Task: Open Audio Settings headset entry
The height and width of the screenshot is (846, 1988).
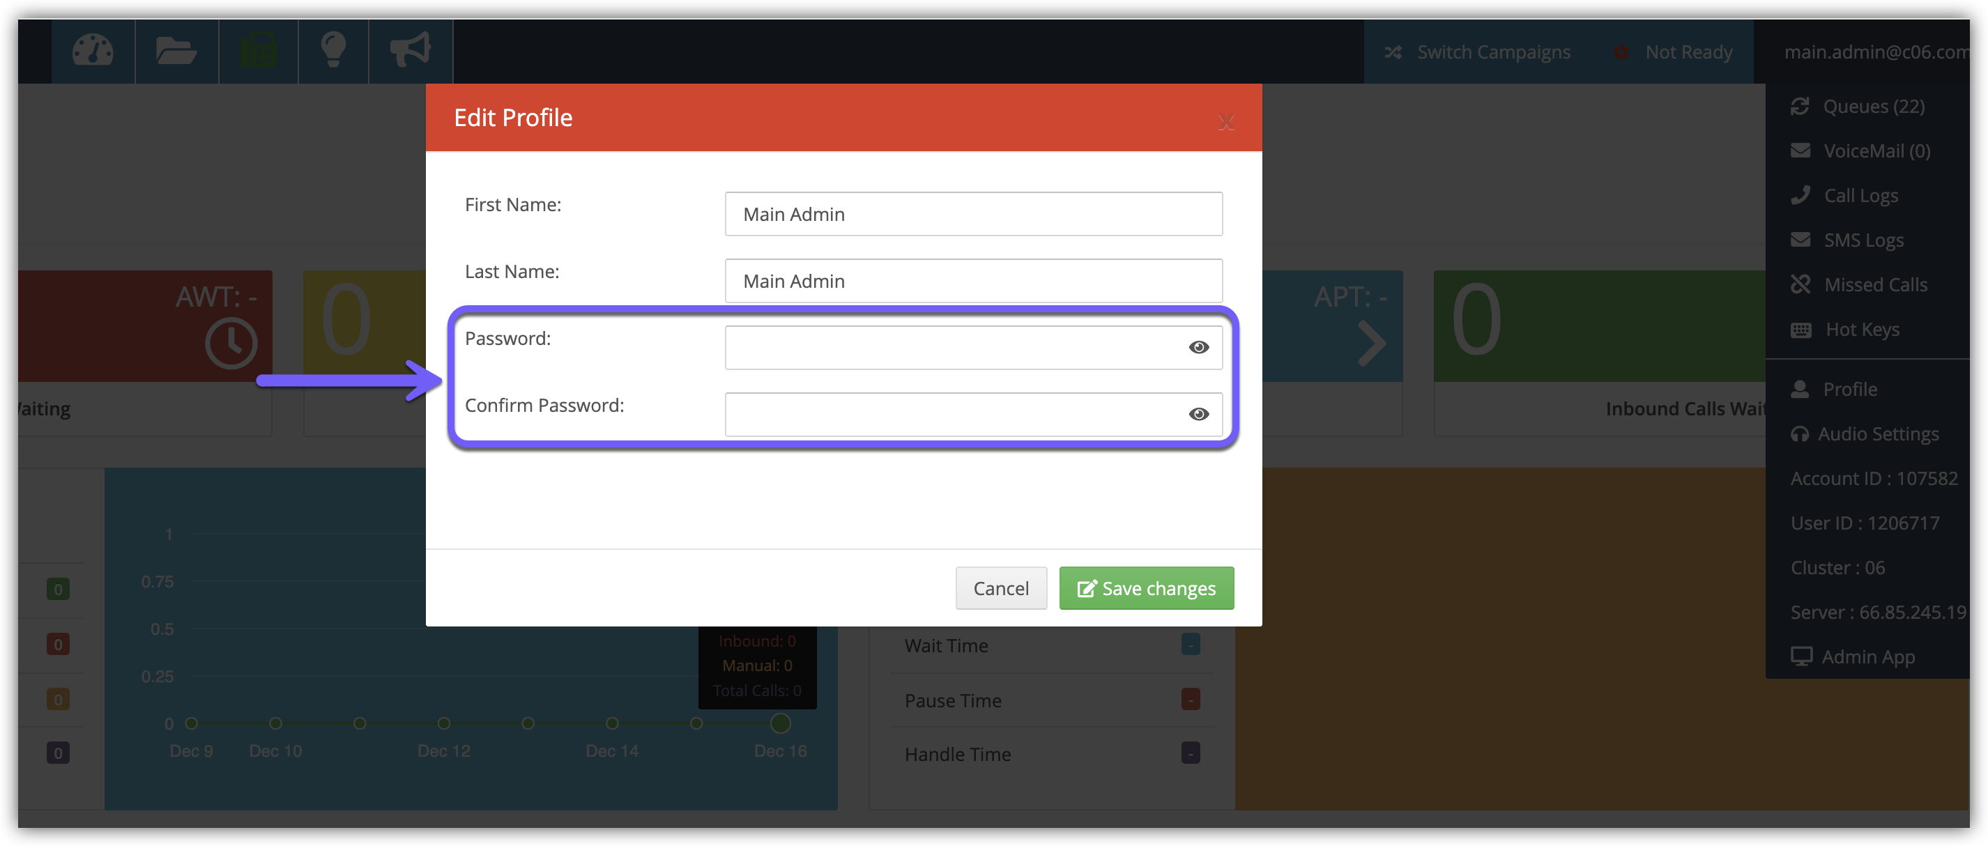Action: (1877, 434)
